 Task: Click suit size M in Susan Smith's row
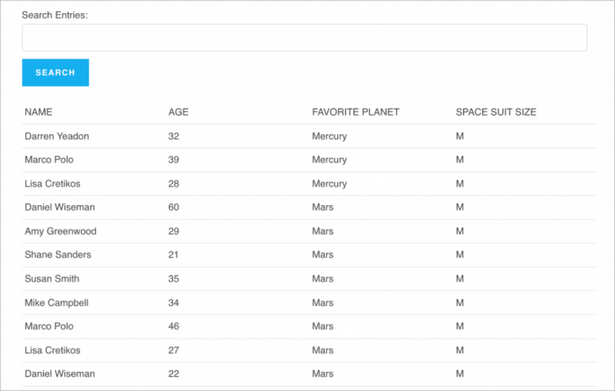click(459, 279)
